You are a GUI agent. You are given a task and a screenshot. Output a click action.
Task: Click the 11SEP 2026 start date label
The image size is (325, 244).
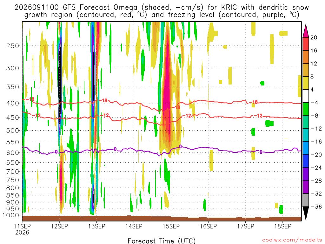coord(22,229)
